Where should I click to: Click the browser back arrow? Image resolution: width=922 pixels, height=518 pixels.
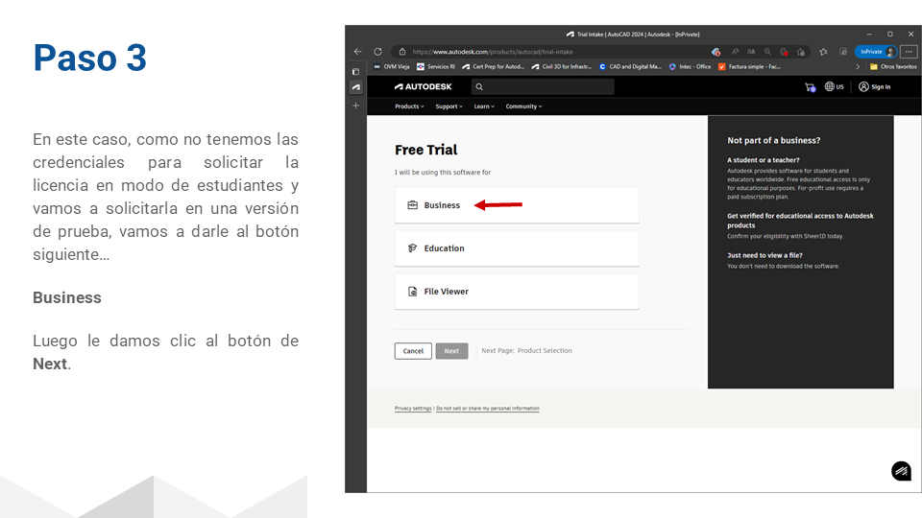point(357,52)
